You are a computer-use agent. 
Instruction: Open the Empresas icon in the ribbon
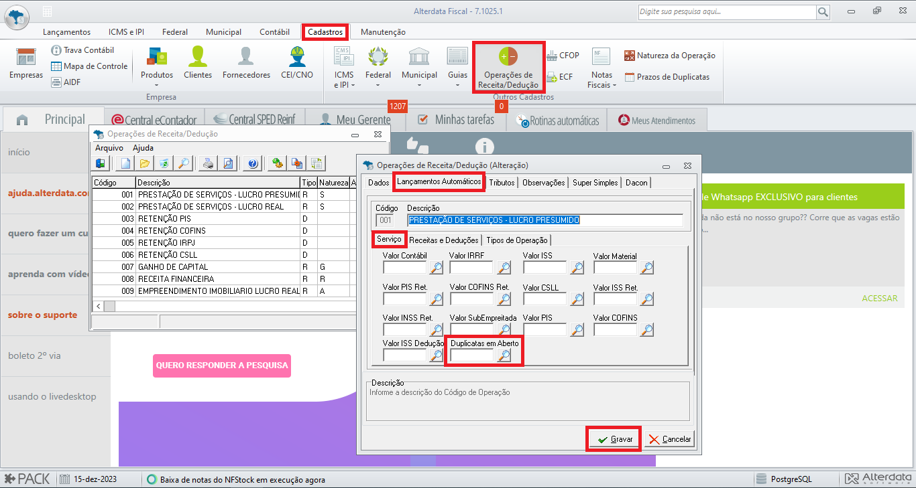coord(26,64)
